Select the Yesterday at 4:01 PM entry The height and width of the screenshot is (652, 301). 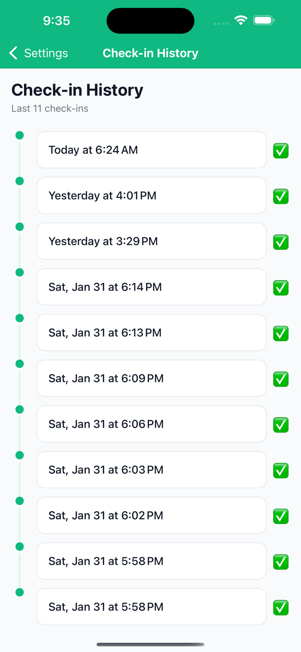click(151, 195)
